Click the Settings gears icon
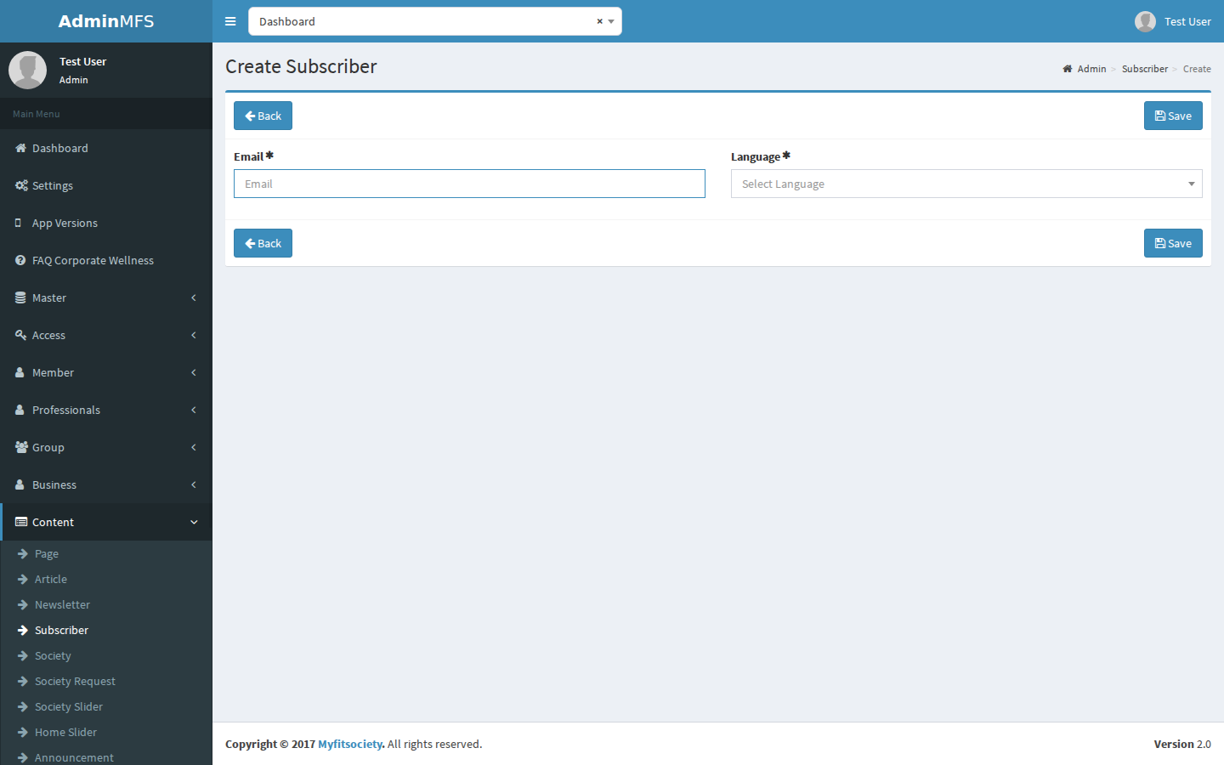The height and width of the screenshot is (765, 1224). 21,185
